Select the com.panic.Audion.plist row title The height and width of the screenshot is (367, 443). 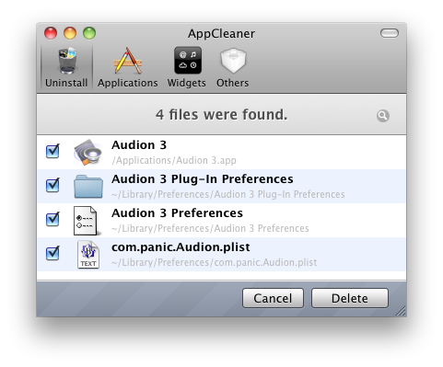[x=181, y=247]
